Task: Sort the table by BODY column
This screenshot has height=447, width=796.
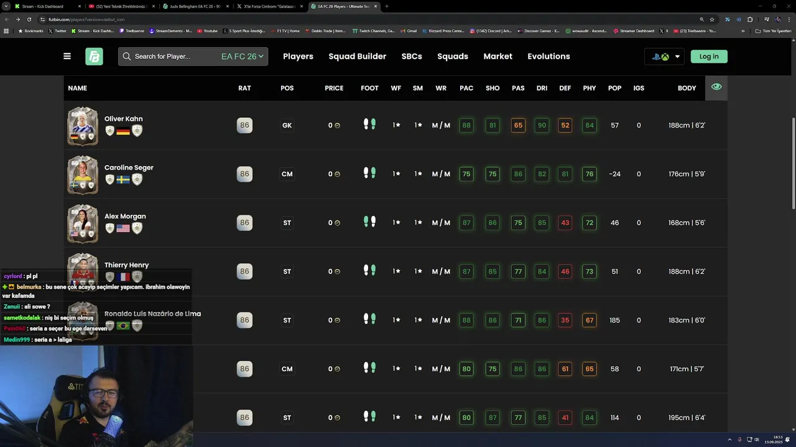Action: [687, 88]
